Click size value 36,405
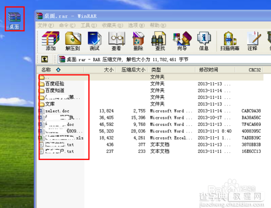 click(106, 118)
